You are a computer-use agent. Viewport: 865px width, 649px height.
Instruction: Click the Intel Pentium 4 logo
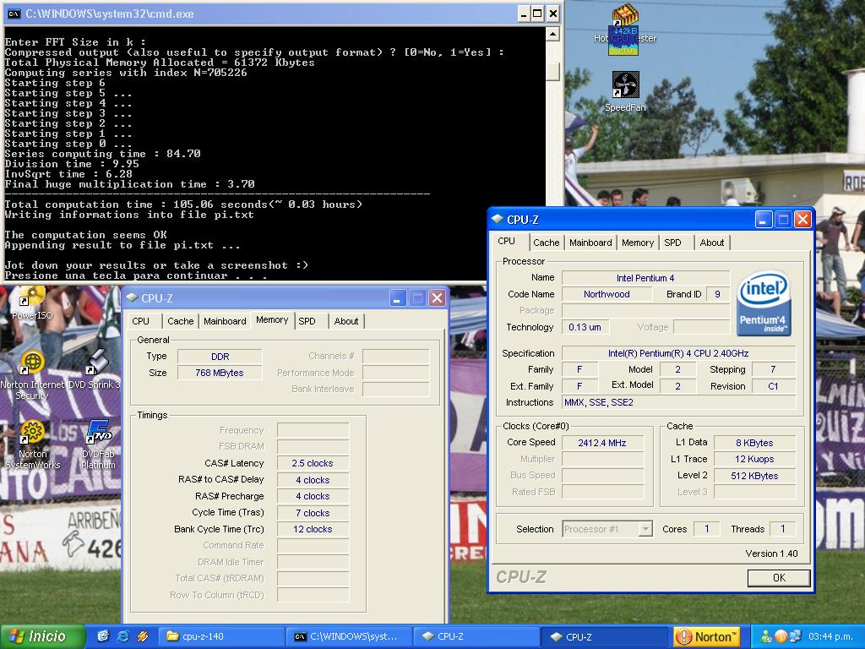(x=764, y=303)
